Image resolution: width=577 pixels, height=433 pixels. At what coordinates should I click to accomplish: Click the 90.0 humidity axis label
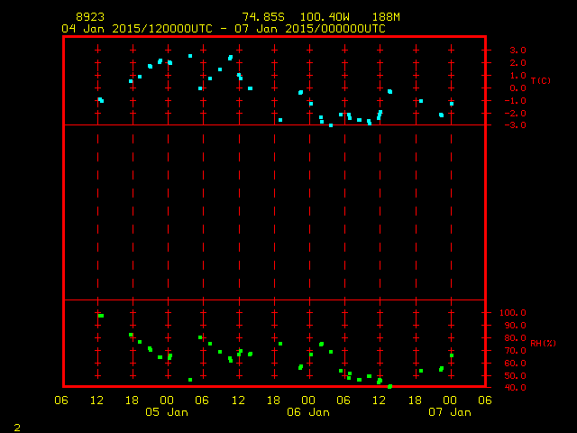515,326
